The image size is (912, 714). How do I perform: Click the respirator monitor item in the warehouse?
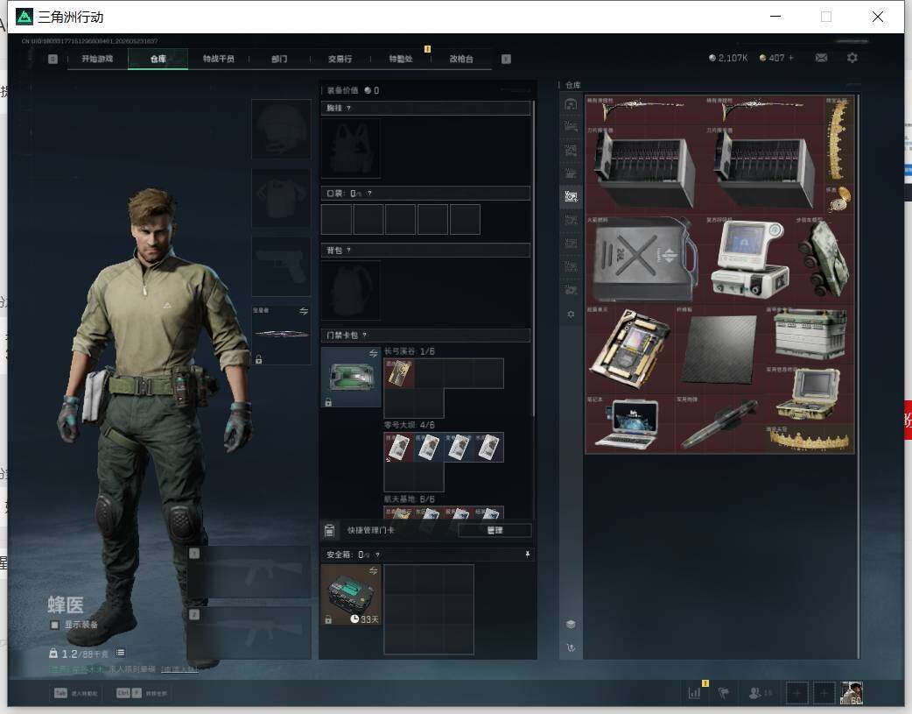click(x=750, y=259)
